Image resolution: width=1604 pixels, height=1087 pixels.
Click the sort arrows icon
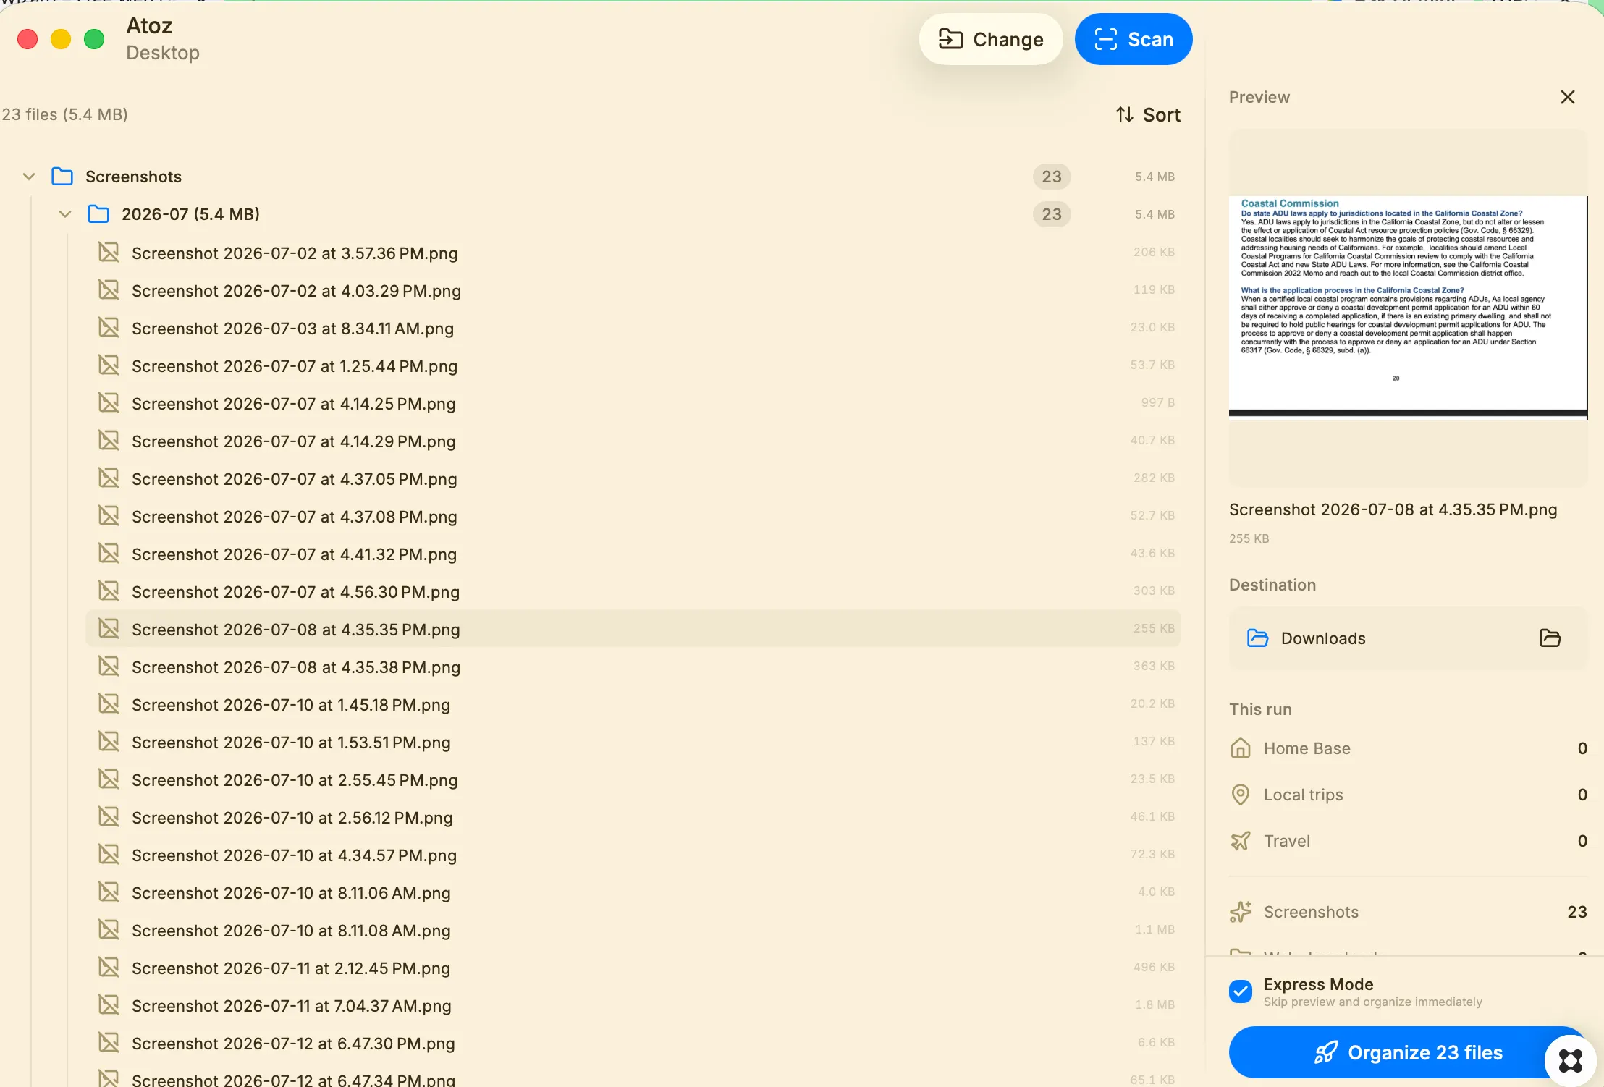(x=1124, y=114)
